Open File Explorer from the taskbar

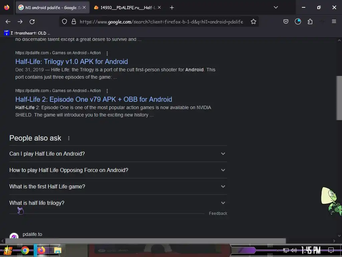coord(57,250)
